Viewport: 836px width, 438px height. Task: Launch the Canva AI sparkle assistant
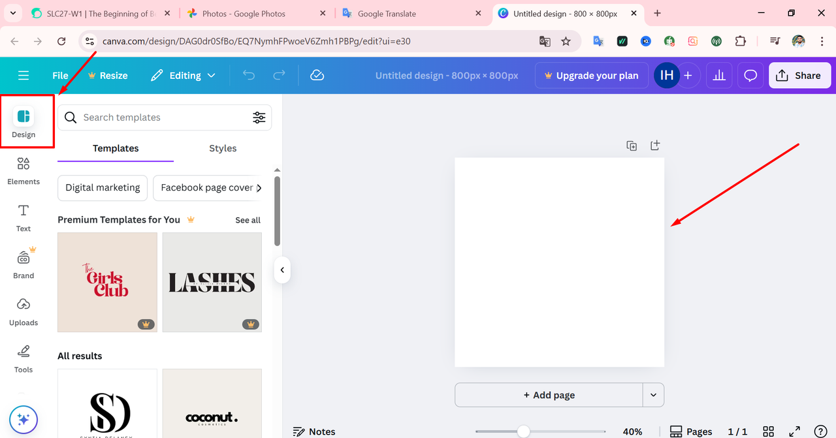(24, 419)
